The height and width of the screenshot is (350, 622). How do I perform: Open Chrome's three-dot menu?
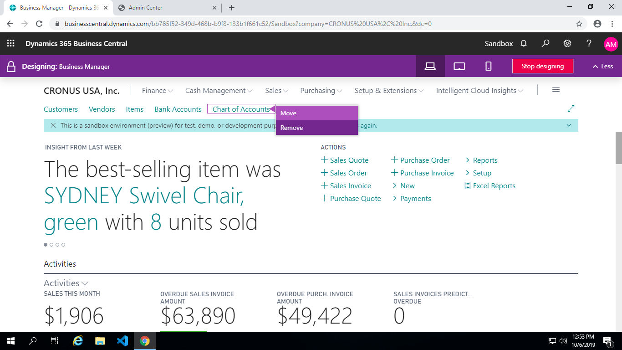coord(612,24)
